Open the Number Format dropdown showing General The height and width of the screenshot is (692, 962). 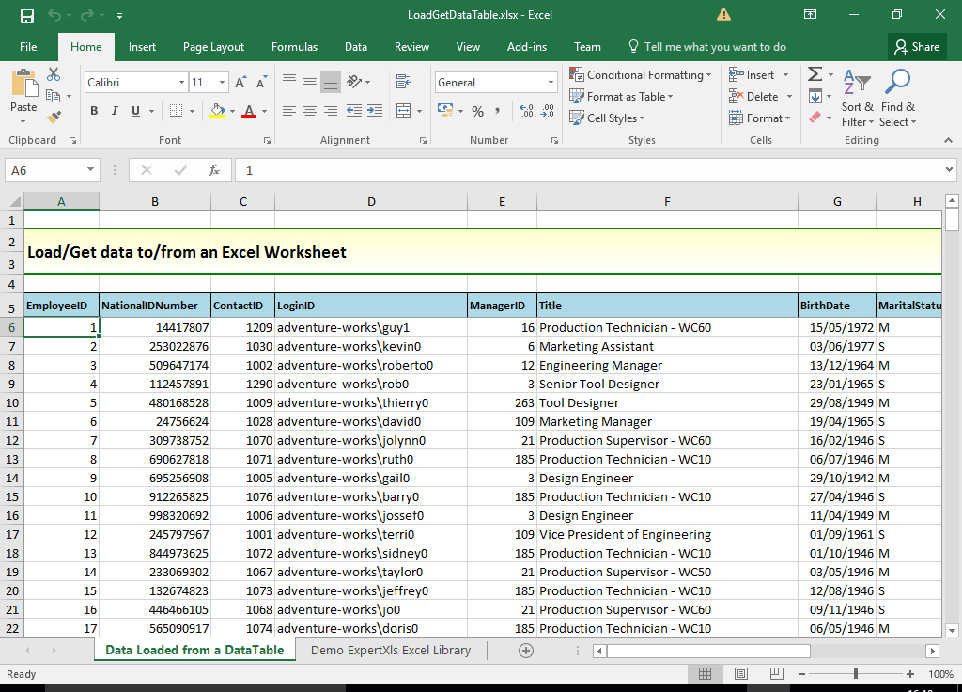(x=495, y=82)
